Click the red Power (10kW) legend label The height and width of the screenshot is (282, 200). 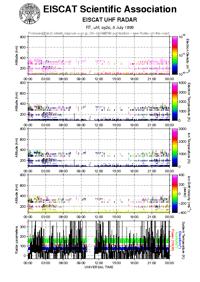pyautogui.click(x=173, y=240)
